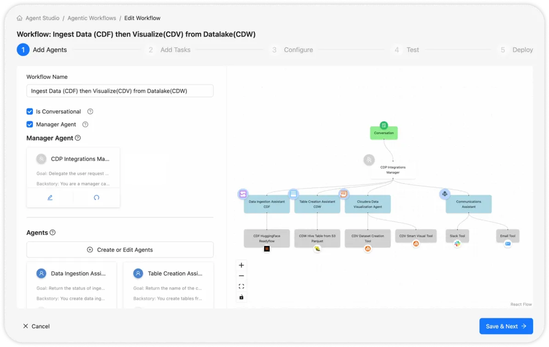This screenshot has height=347, width=549.
Task: Click the fit-view icon in the canvas controls
Action: click(241, 286)
